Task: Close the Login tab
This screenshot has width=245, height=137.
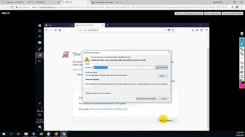Action: [x=72, y=25]
